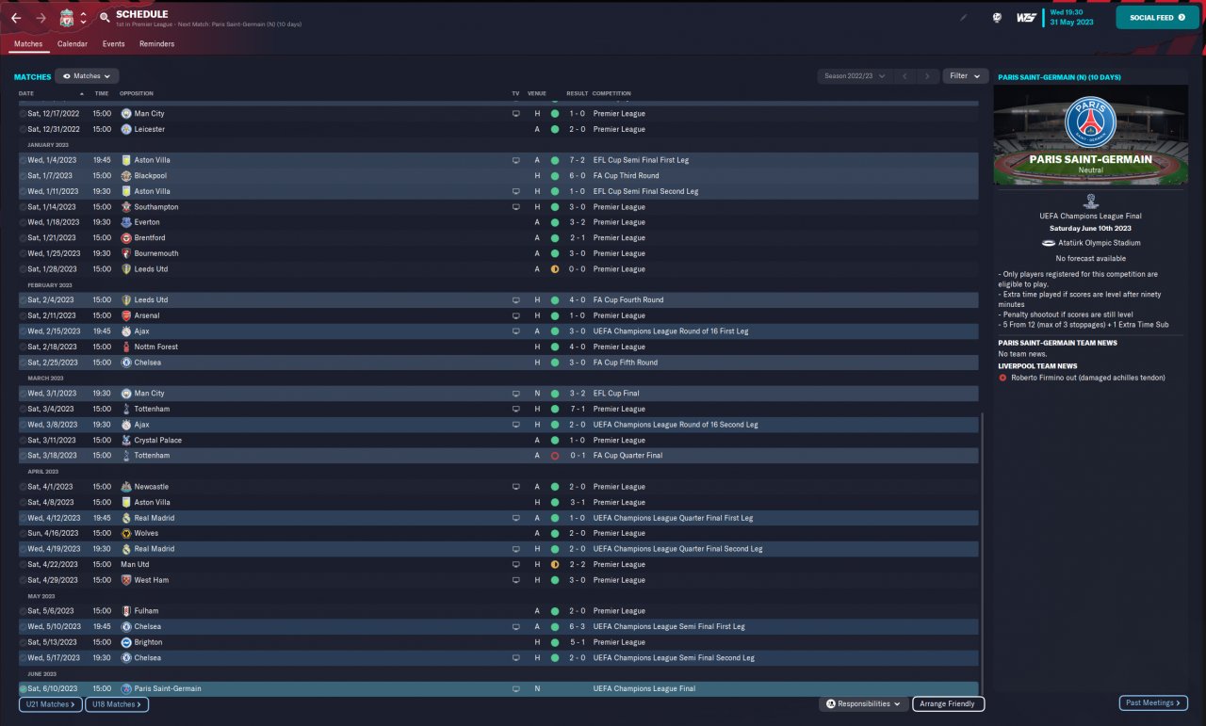
Task: Sort by the Date column header
Action: 26,93
